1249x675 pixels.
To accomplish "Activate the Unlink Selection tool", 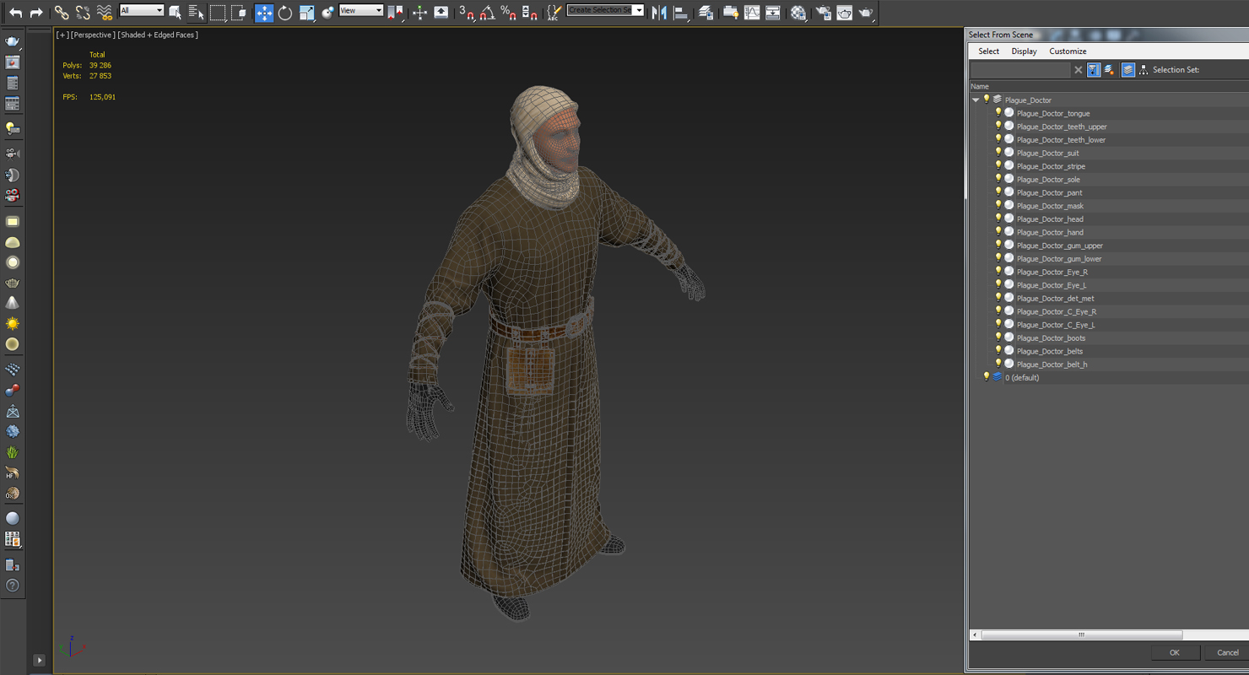I will (83, 12).
